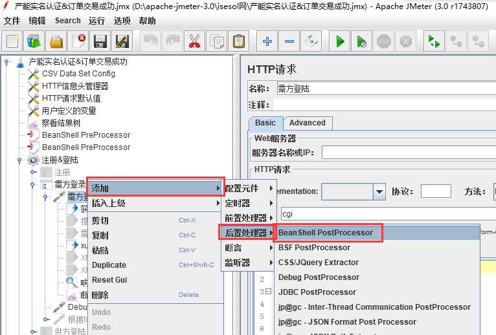
Task: Open the Templates toolbar icon
Action: pos(34,41)
